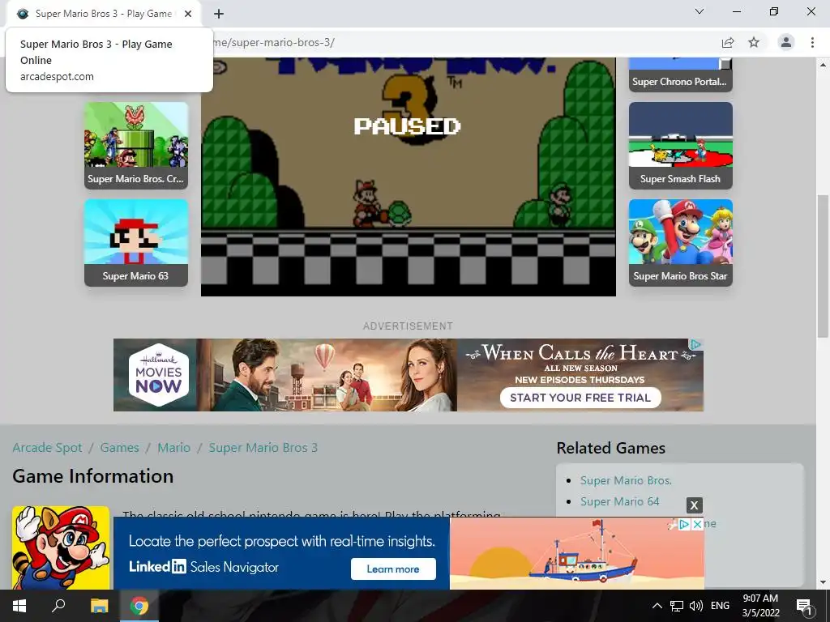Click the page vertical scrollbar thumb
The width and height of the screenshot is (830, 622).
[822, 266]
